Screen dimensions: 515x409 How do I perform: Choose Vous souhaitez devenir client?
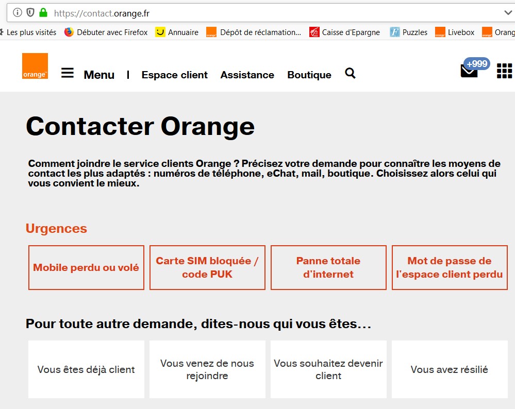(x=328, y=369)
